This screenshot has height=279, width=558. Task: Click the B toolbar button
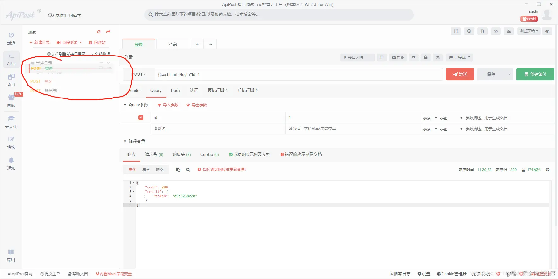point(482,31)
